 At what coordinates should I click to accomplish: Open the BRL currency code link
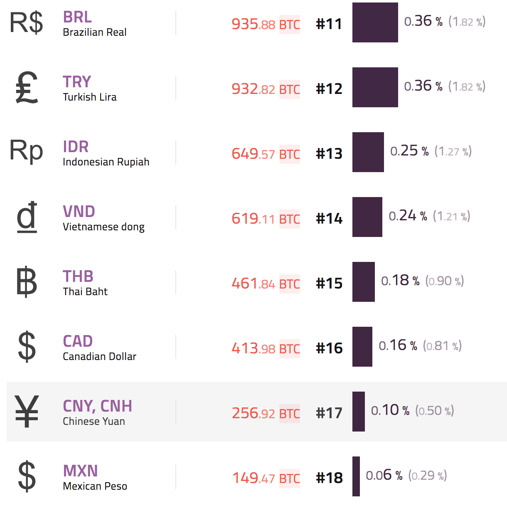point(77,17)
